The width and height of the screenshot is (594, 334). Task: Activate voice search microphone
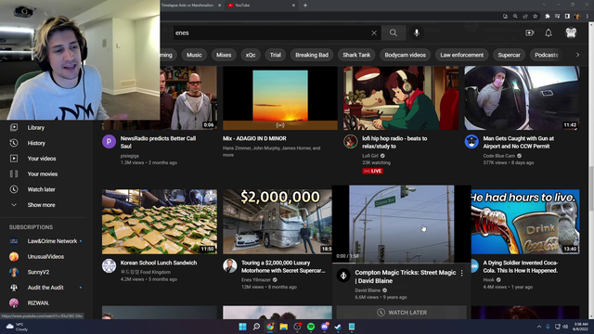tap(417, 33)
